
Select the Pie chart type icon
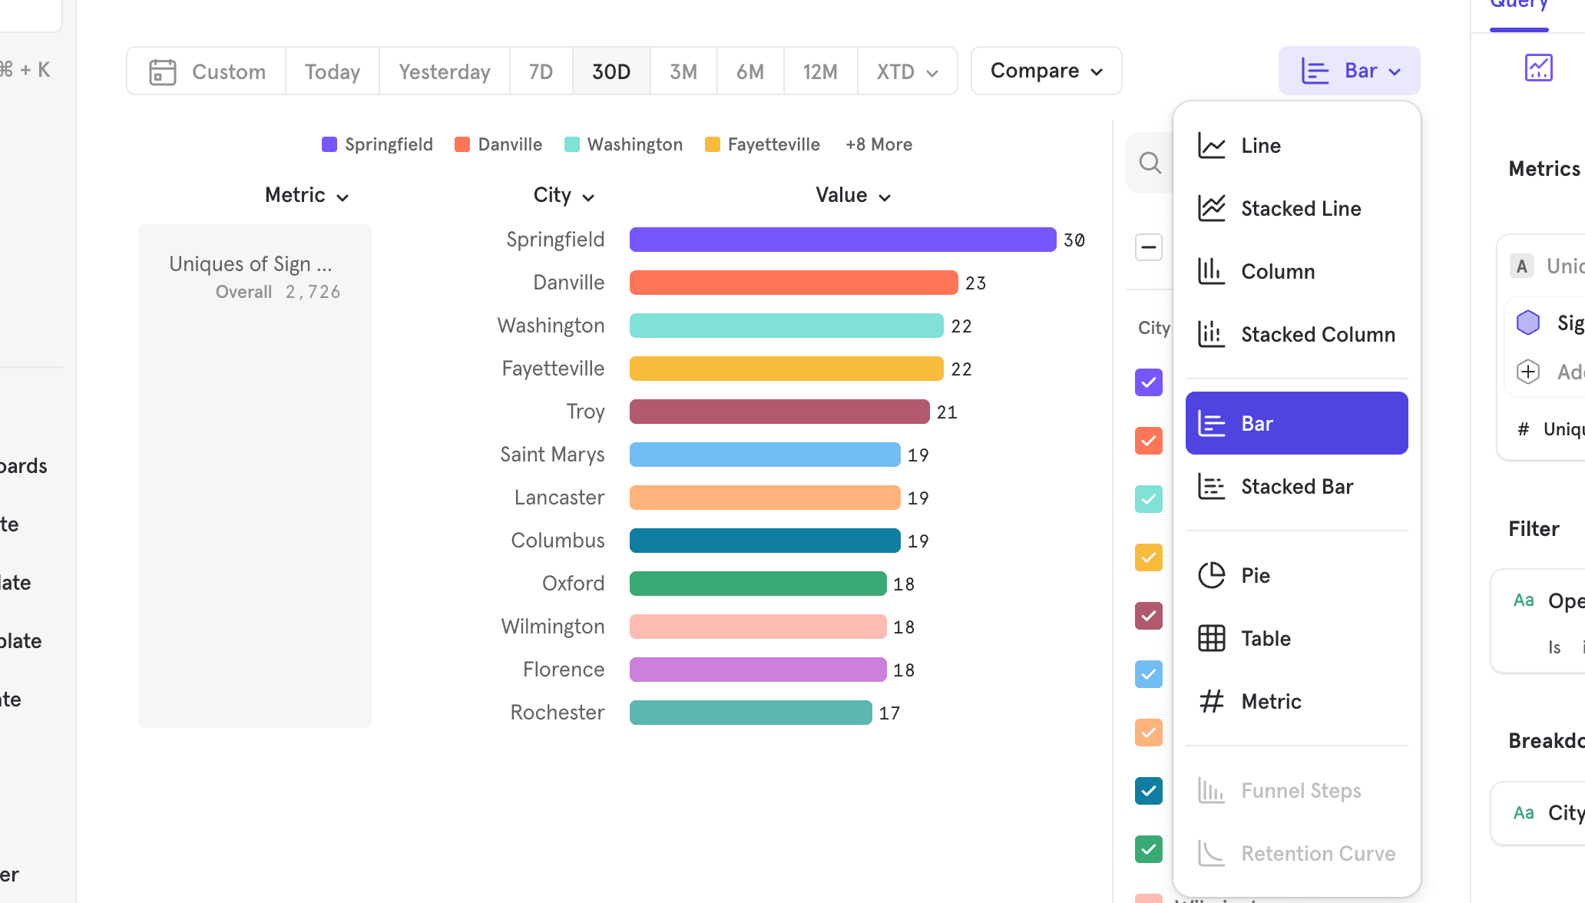click(1211, 574)
